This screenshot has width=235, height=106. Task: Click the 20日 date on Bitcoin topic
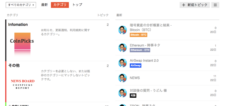point(213,32)
